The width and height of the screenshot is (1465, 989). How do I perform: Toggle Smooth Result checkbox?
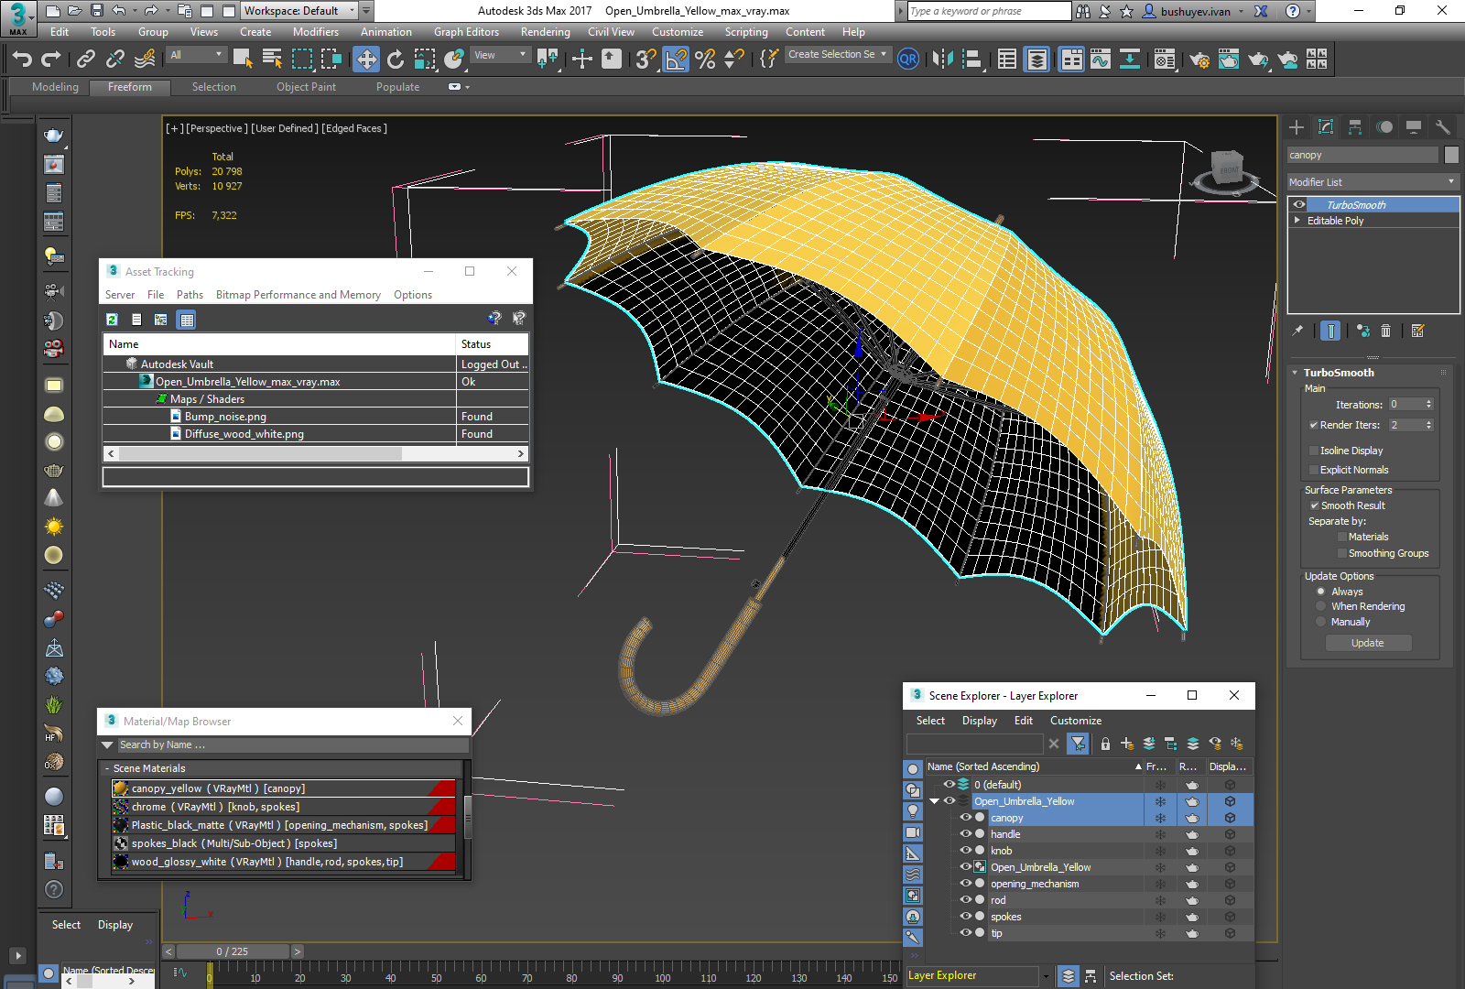click(1315, 505)
